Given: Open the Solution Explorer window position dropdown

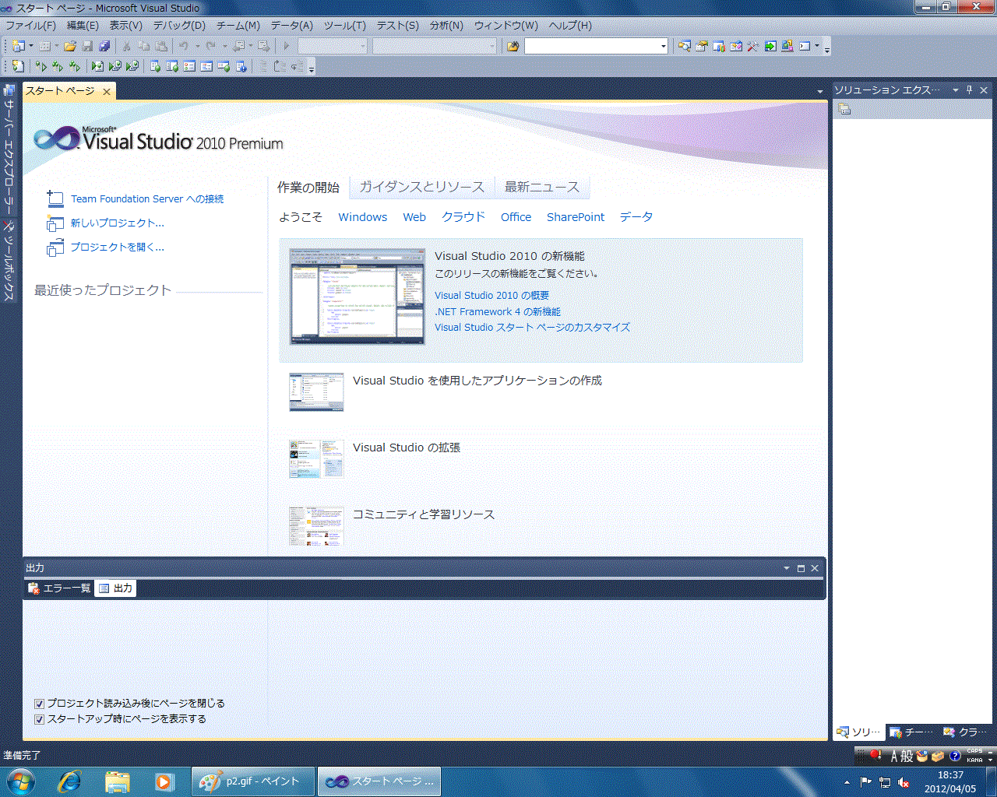Looking at the screenshot, I should (956, 90).
